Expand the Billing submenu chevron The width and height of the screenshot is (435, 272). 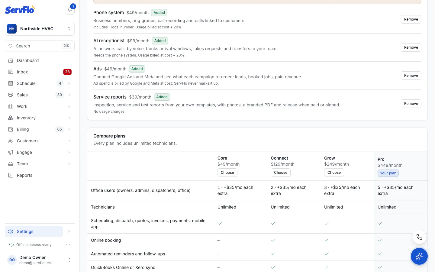click(69, 129)
